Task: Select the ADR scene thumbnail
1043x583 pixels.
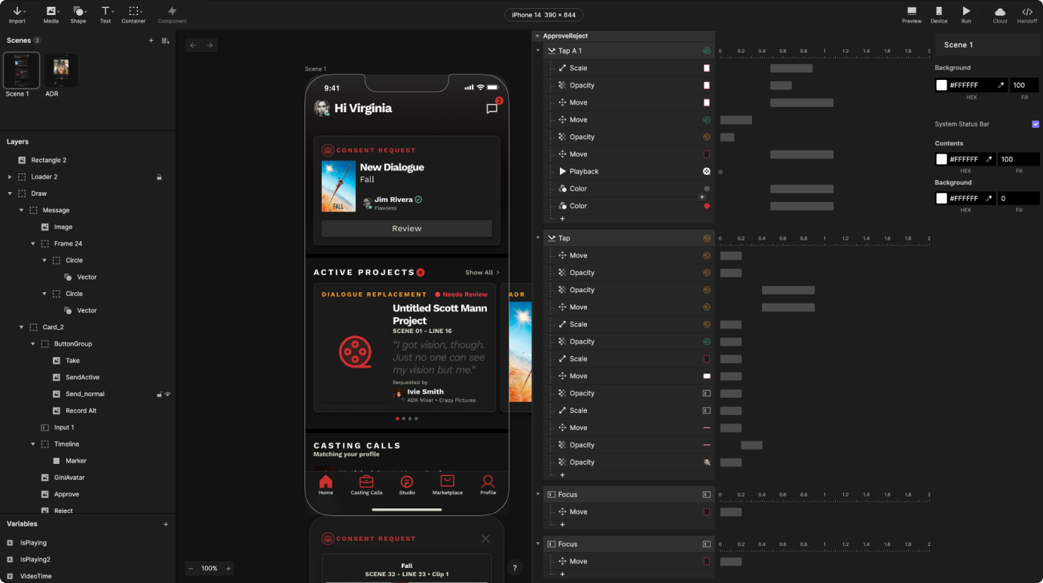Action: (x=61, y=70)
